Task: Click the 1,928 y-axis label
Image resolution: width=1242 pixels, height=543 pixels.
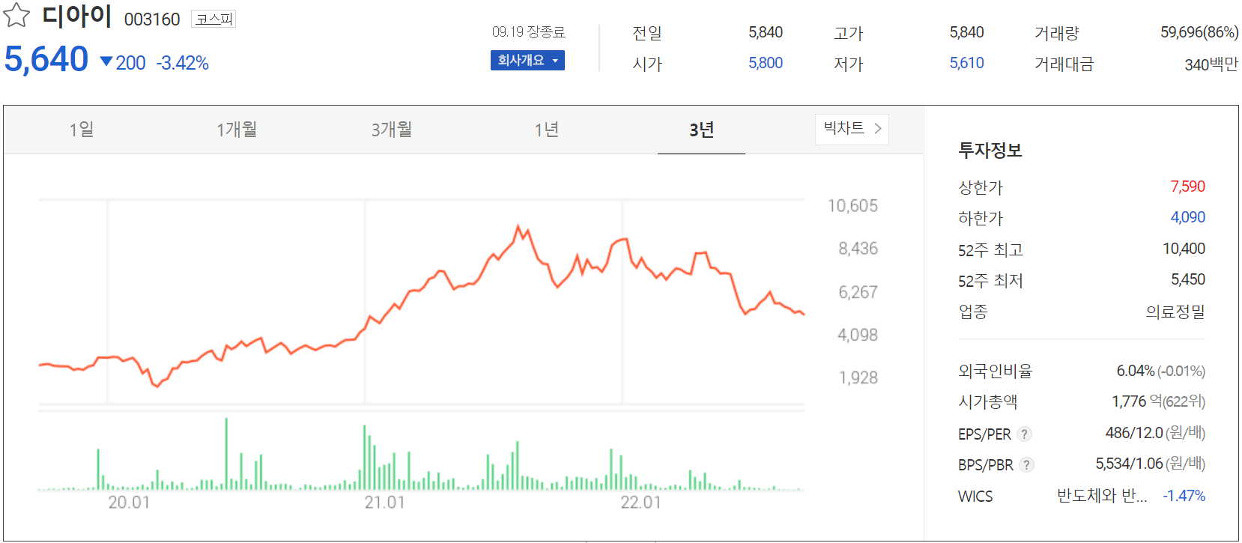Action: click(x=858, y=377)
